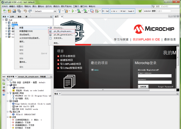
Task: Close the 首页 start page tab
Action: [62, 17]
